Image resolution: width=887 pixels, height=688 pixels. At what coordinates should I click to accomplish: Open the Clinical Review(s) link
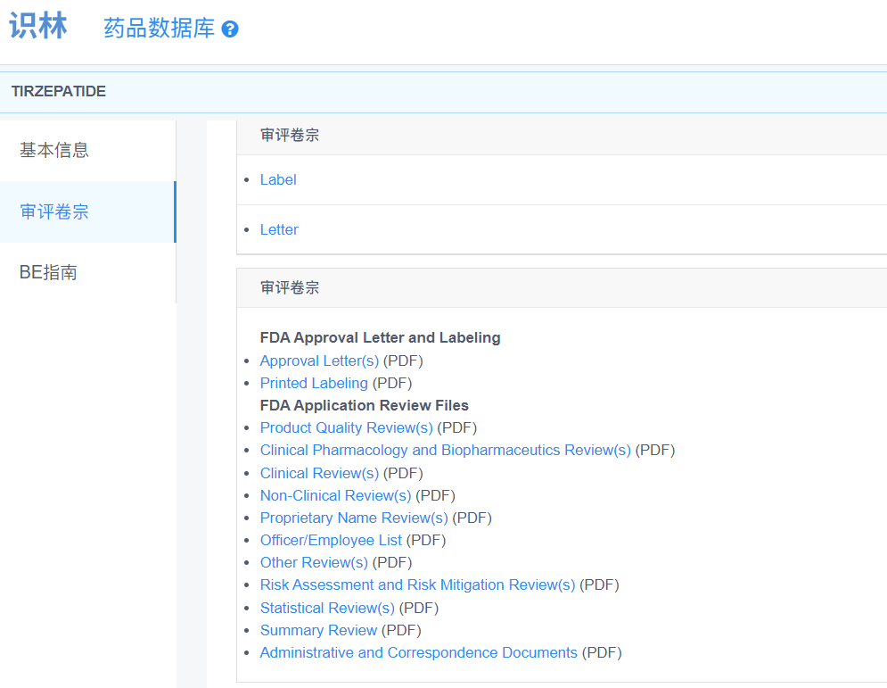click(319, 473)
